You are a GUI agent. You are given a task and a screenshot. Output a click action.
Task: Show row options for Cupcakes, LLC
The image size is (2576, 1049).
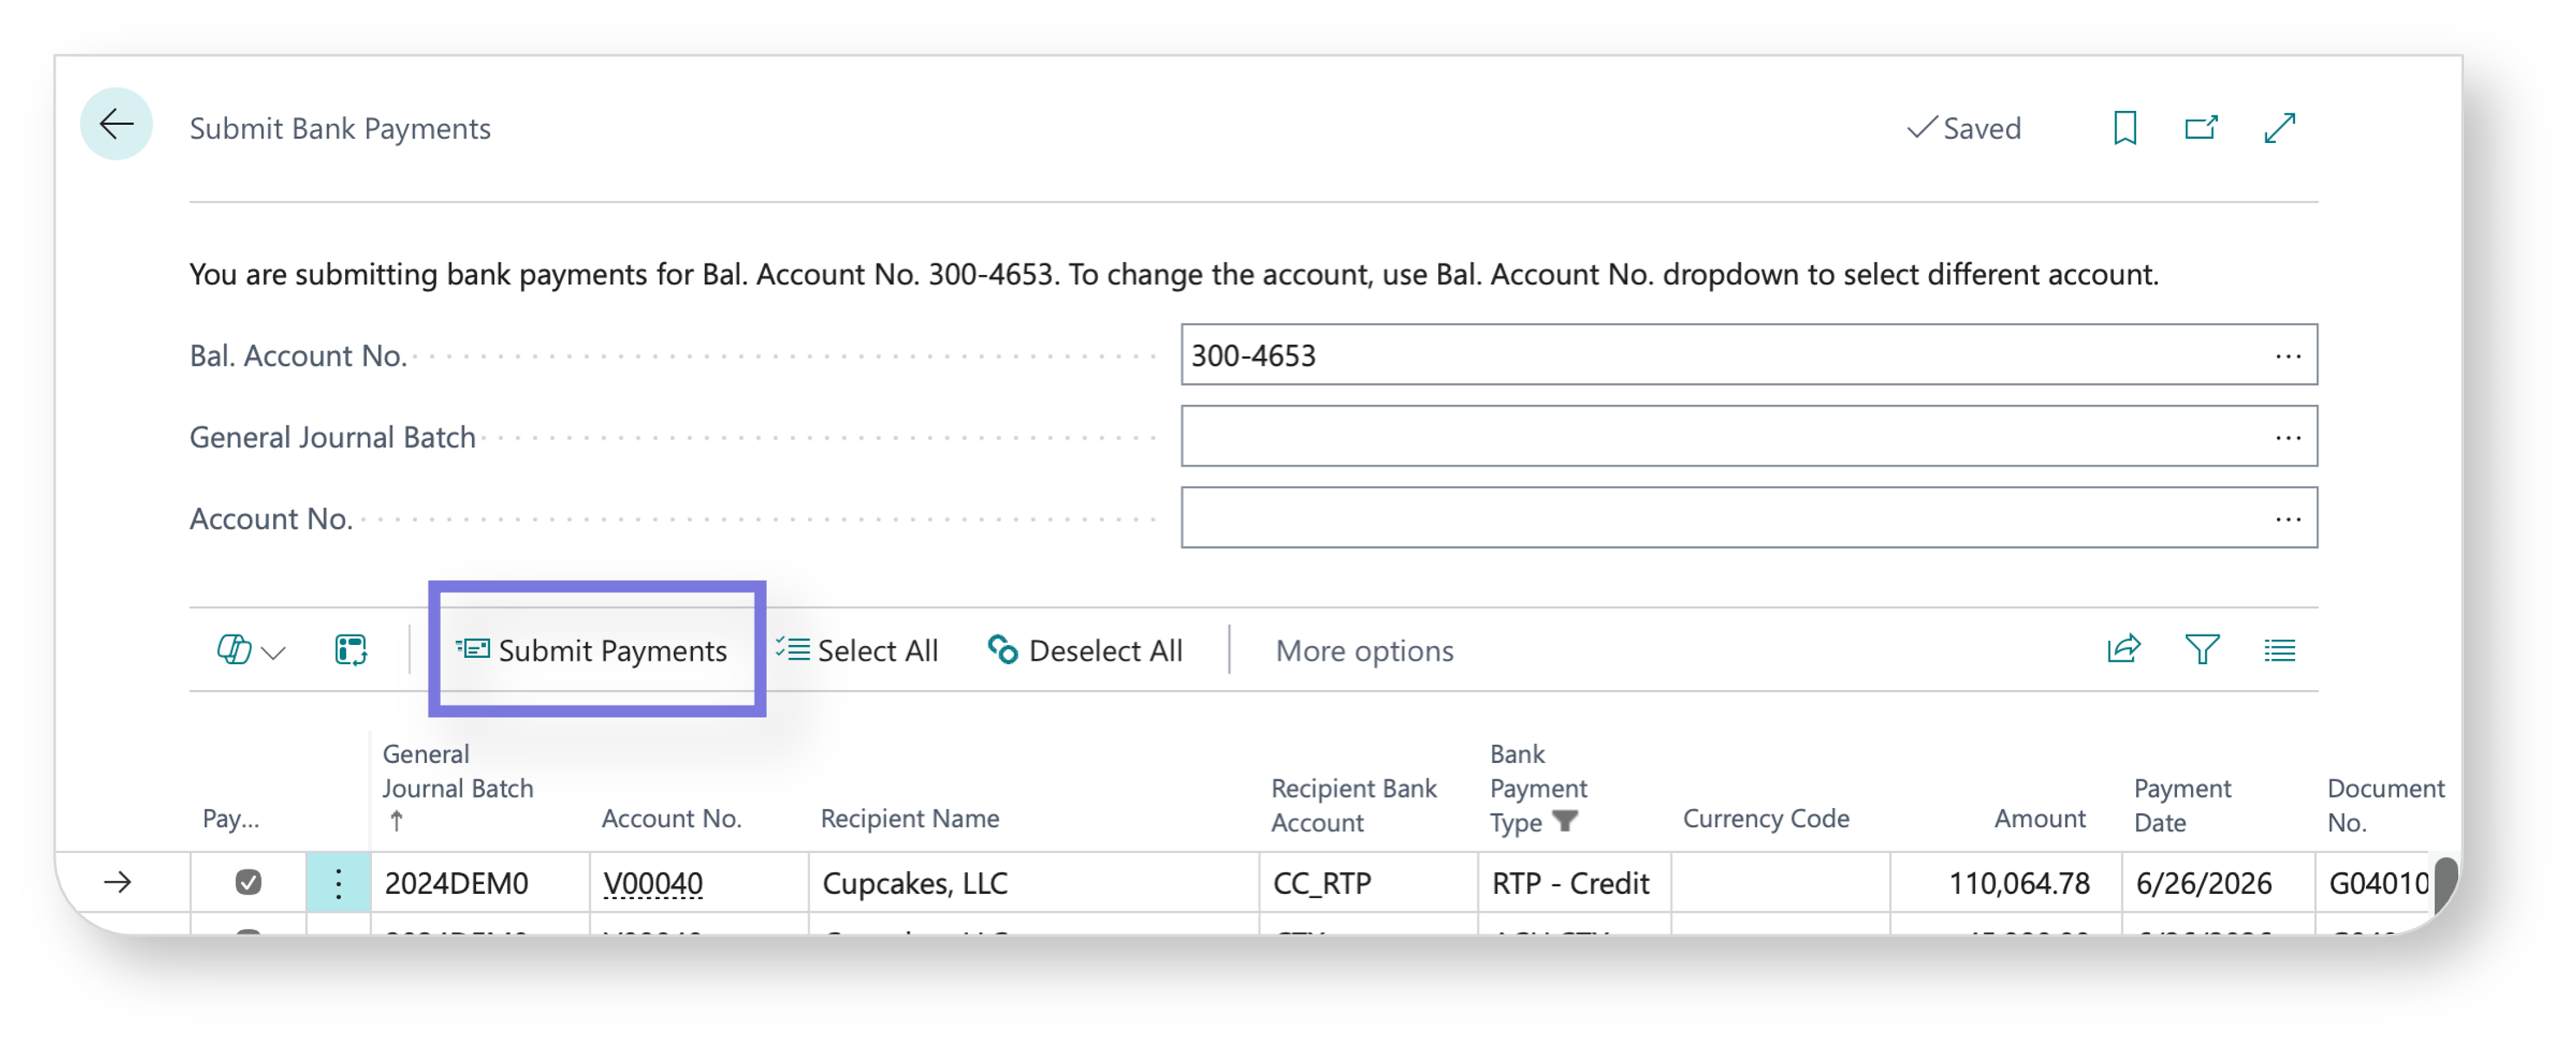click(338, 883)
